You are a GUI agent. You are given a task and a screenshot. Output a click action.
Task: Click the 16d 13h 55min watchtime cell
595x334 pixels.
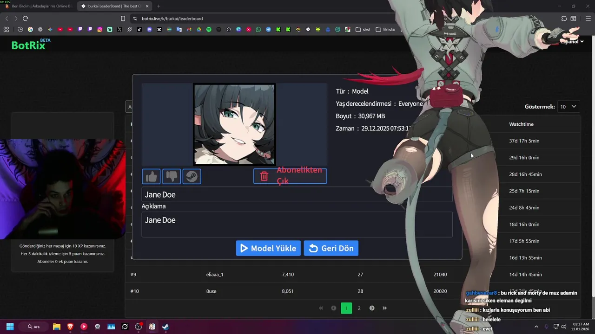[525, 258]
